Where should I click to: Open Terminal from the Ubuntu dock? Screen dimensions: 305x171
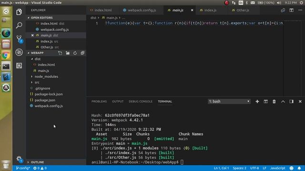pos(6,66)
